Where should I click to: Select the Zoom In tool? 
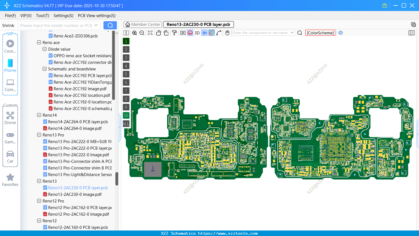tap(135, 33)
